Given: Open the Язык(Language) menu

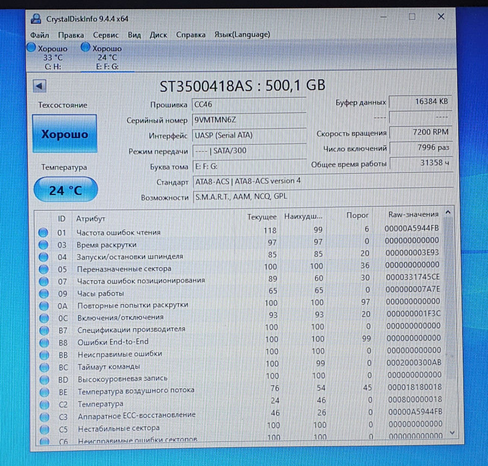Looking at the screenshot, I should 242,34.
